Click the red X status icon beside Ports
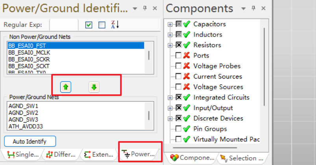 pos(187,55)
